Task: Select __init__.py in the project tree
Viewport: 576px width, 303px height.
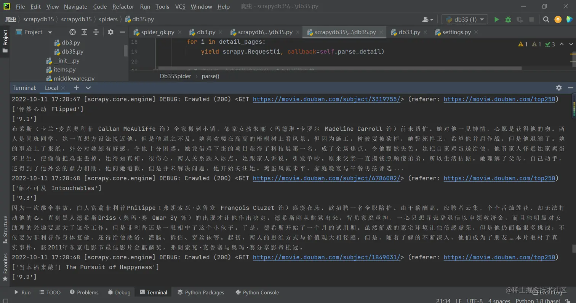Action: coord(66,61)
